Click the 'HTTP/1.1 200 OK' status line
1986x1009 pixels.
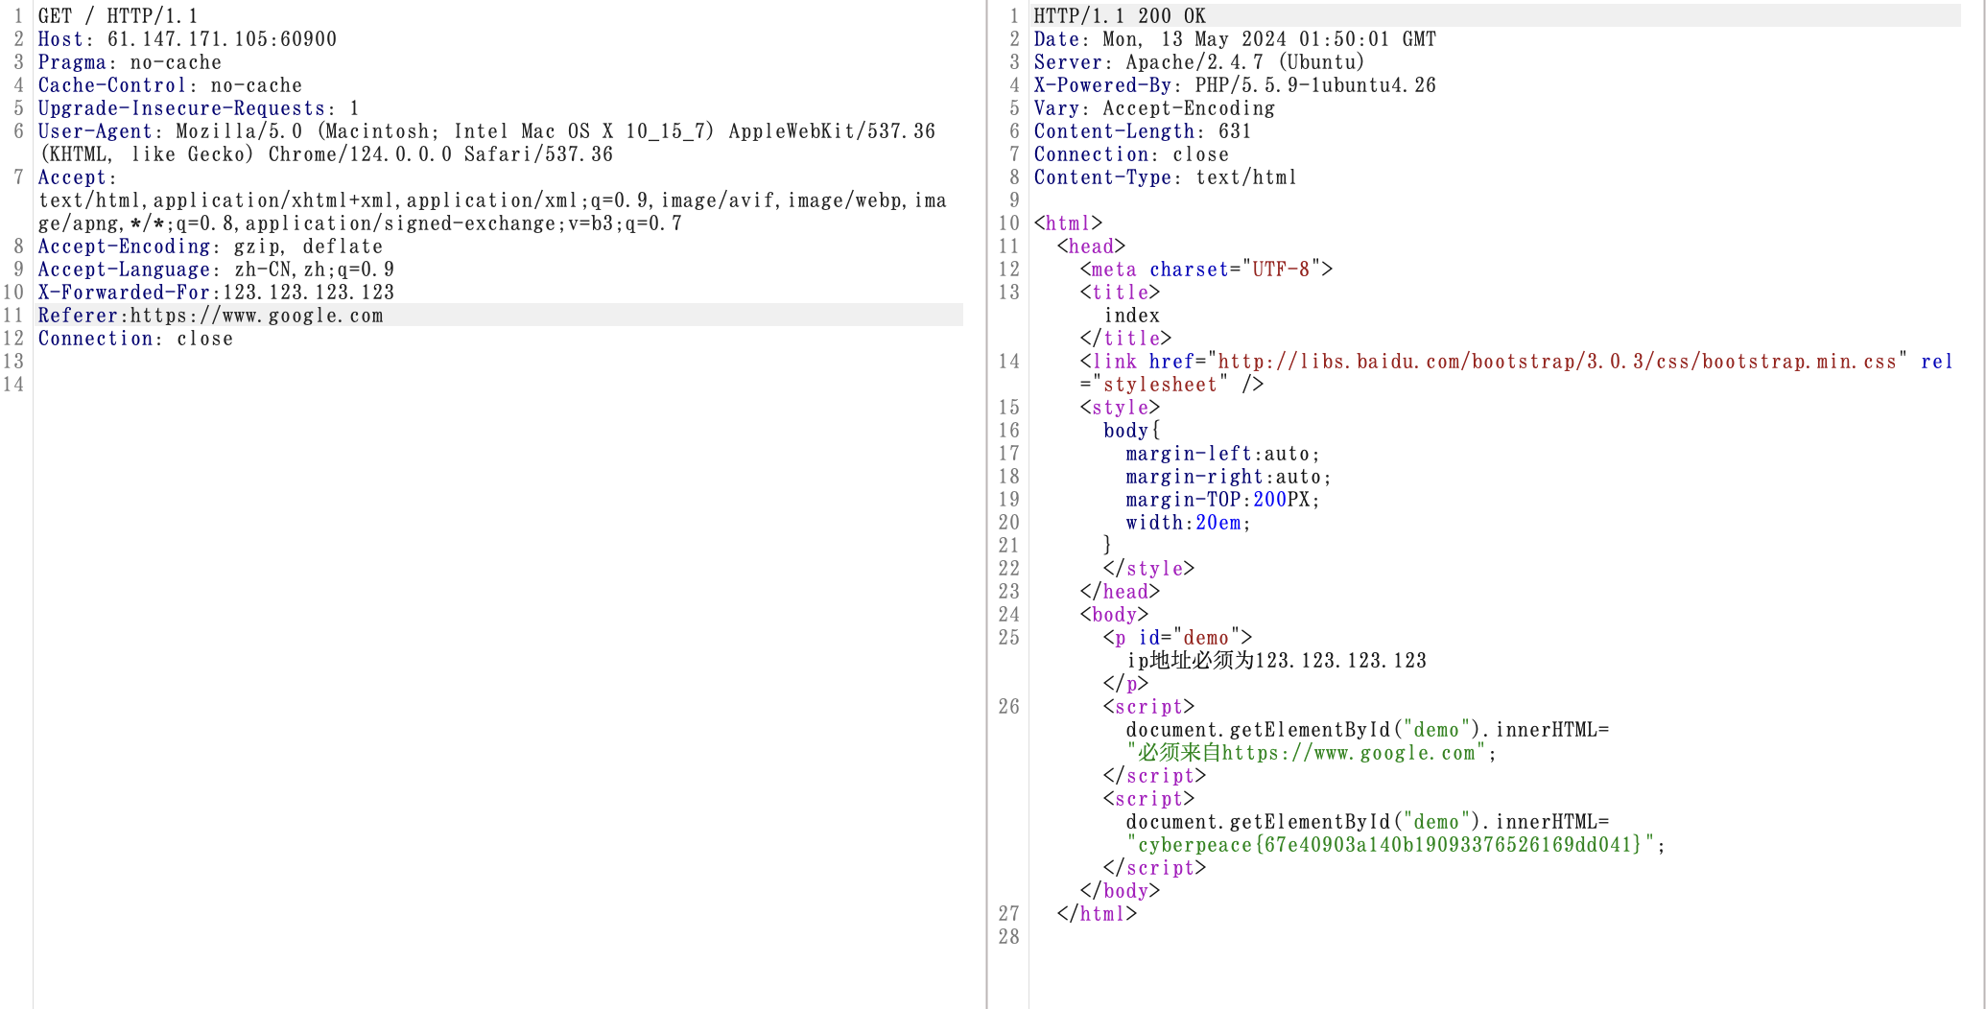1120,16
